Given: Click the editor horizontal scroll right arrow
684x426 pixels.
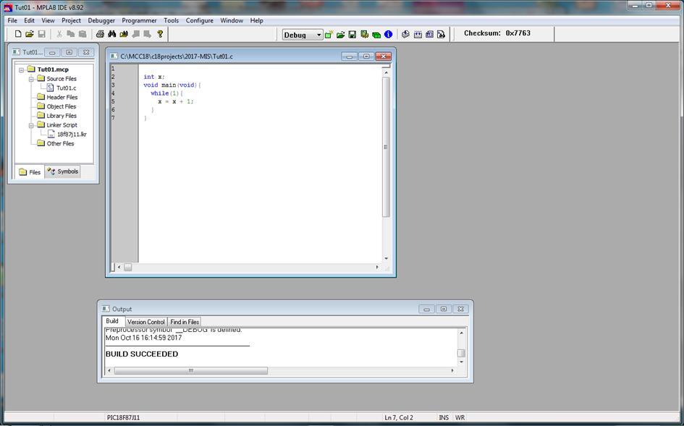Looking at the screenshot, I should pos(377,267).
